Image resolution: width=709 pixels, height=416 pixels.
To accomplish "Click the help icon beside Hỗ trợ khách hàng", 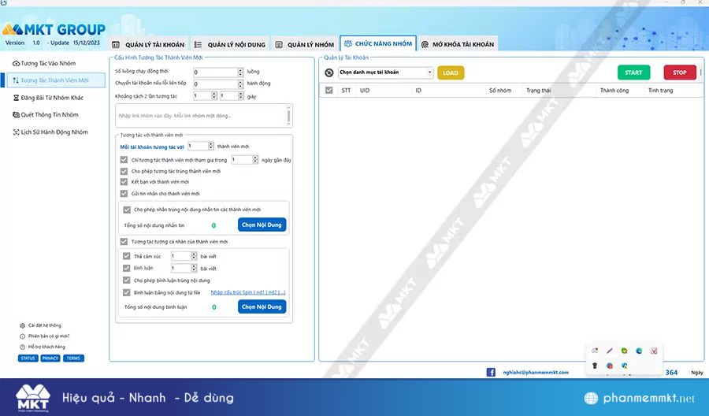I will coord(22,347).
